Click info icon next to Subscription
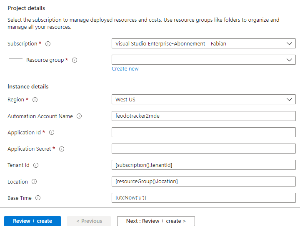This screenshot has width=300, height=232. click(x=48, y=44)
